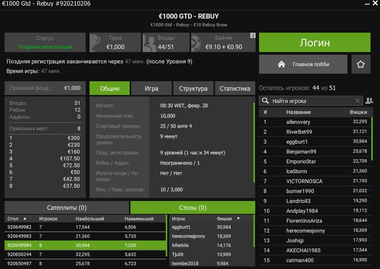Switch to the Структура tab
This screenshot has height=269, width=380.
[x=193, y=89]
